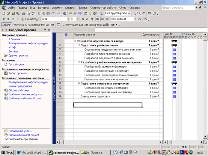Open the Совместная работа menu
208x156 pixels.
pyautogui.click(x=103, y=7)
